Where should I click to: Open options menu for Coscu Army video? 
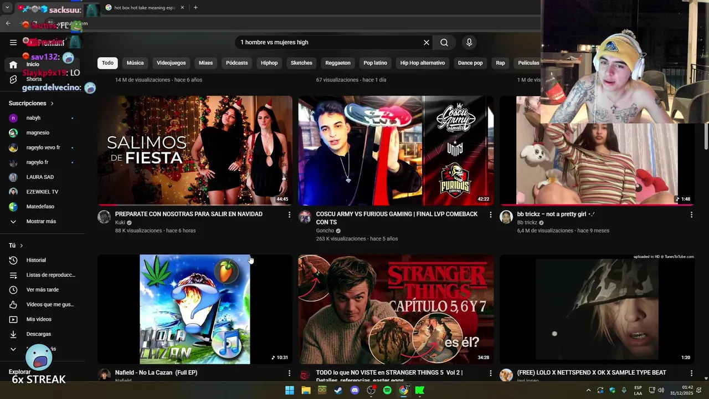[x=490, y=214]
